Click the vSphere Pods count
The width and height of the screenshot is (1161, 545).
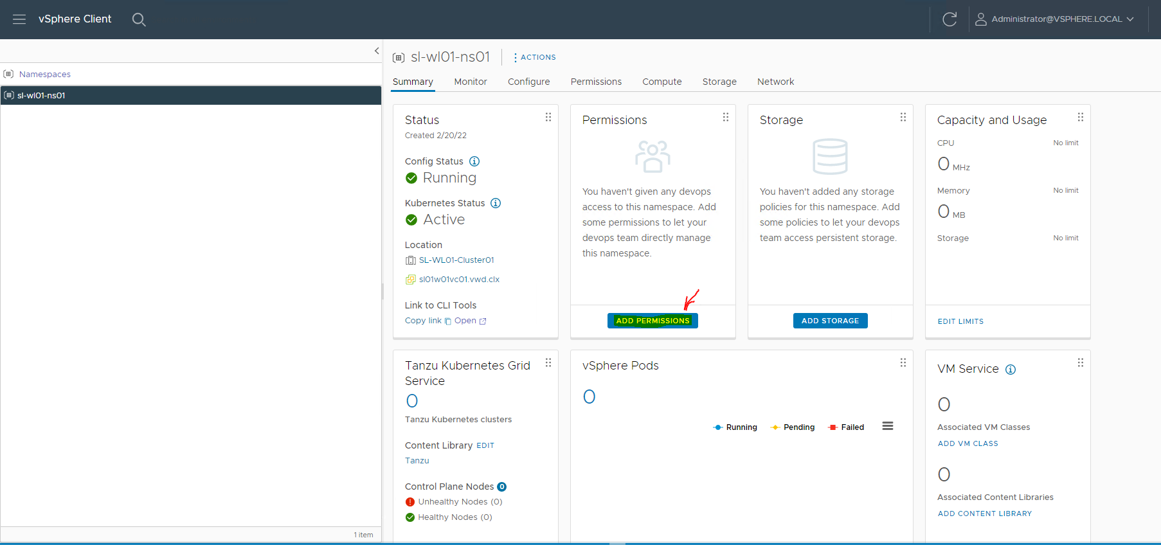(589, 397)
